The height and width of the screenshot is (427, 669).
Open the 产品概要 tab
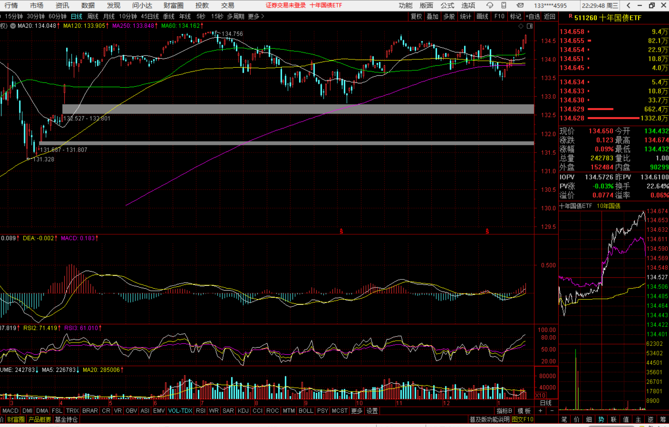(40, 419)
